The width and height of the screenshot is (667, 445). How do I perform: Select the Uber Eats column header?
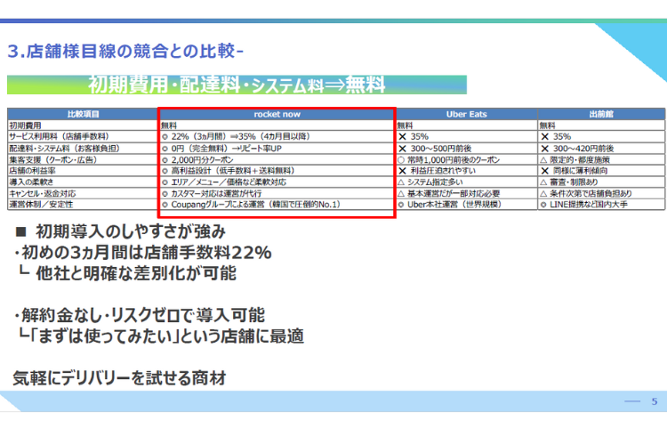coord(465,115)
